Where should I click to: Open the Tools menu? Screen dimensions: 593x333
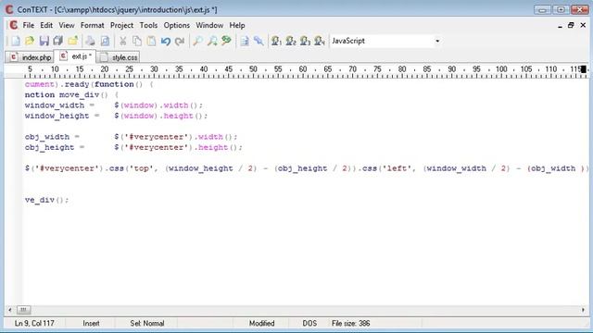coord(148,25)
